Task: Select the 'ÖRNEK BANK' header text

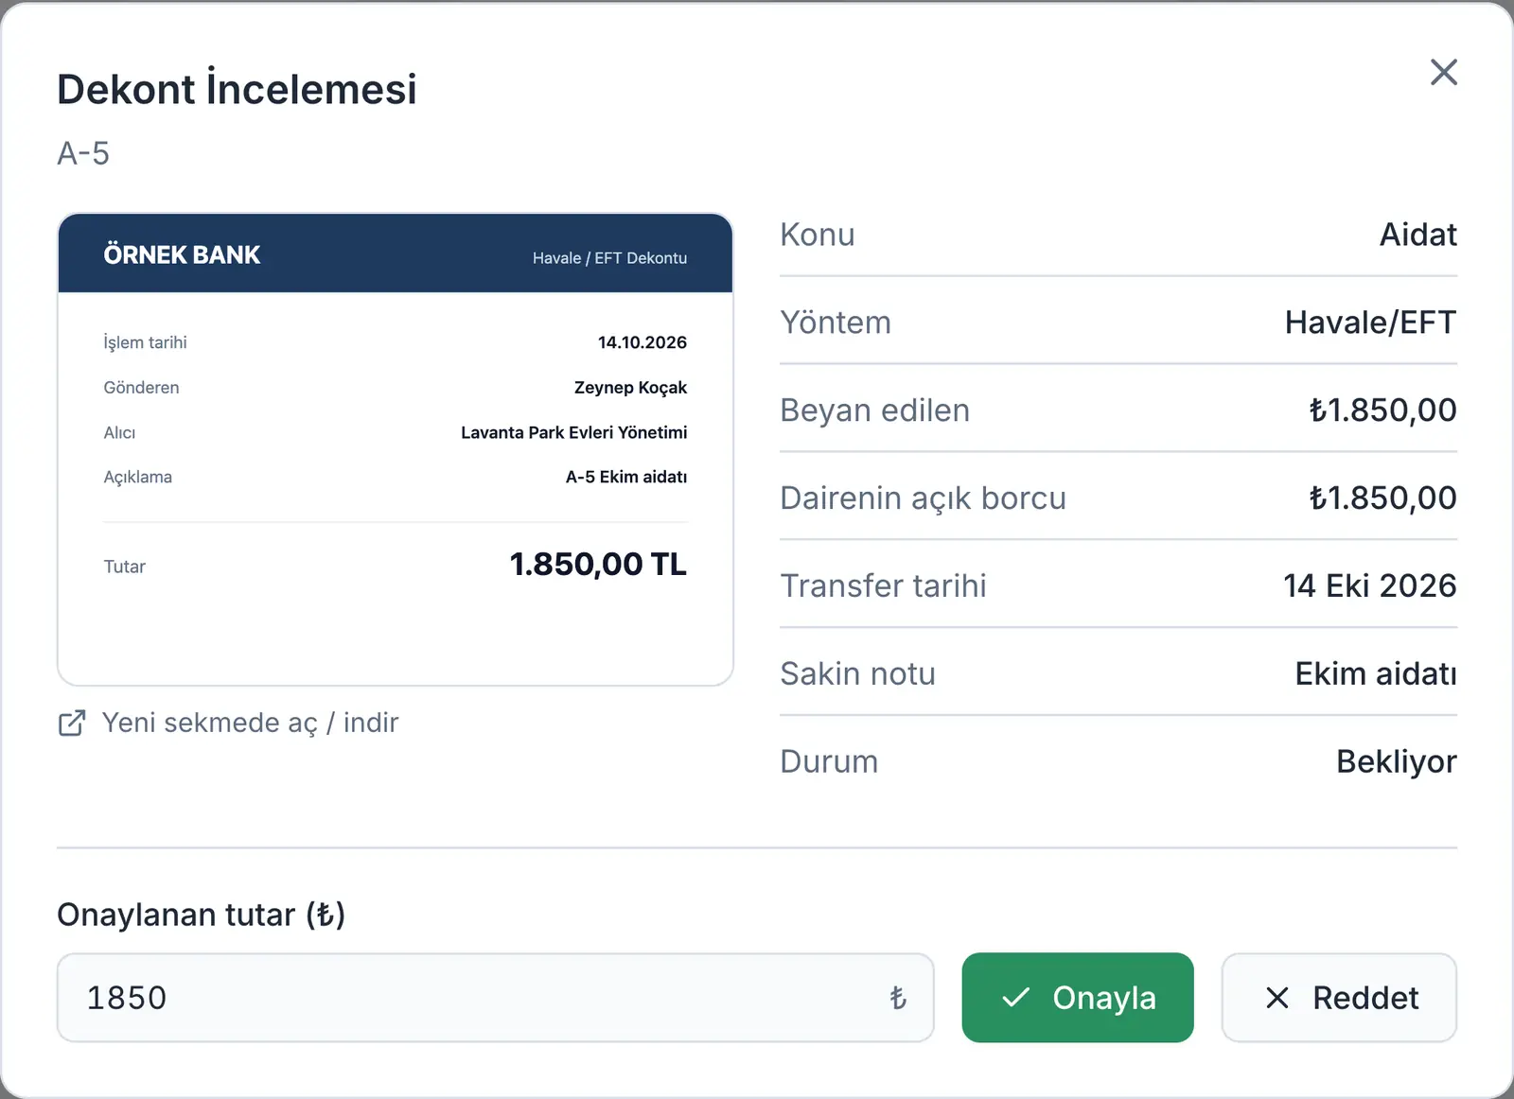Action: click(182, 254)
